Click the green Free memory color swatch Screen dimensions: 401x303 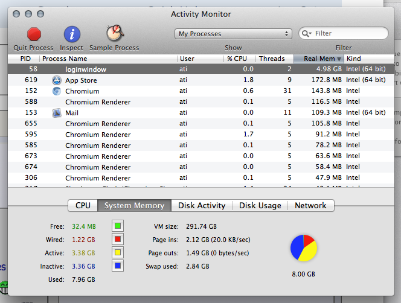(x=118, y=226)
